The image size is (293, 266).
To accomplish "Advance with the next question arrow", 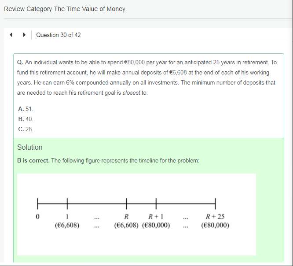I will (24, 35).
